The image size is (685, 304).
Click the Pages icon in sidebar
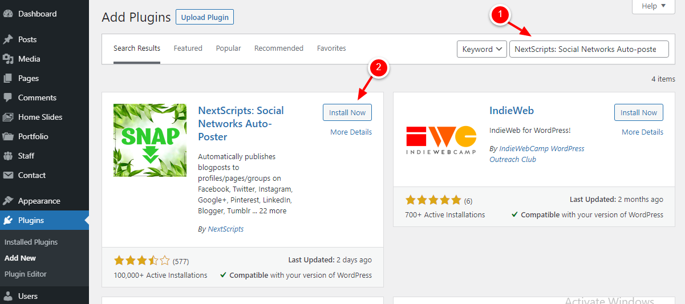point(8,78)
